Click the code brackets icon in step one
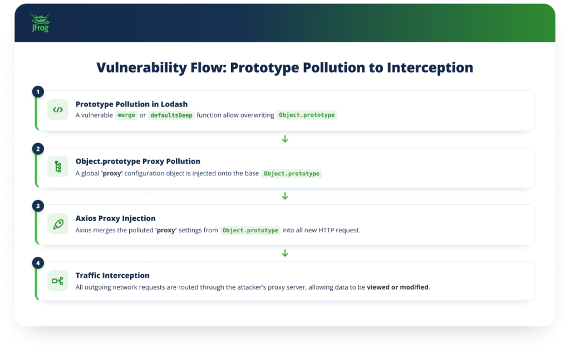This screenshot has height=352, width=570. pos(58,110)
